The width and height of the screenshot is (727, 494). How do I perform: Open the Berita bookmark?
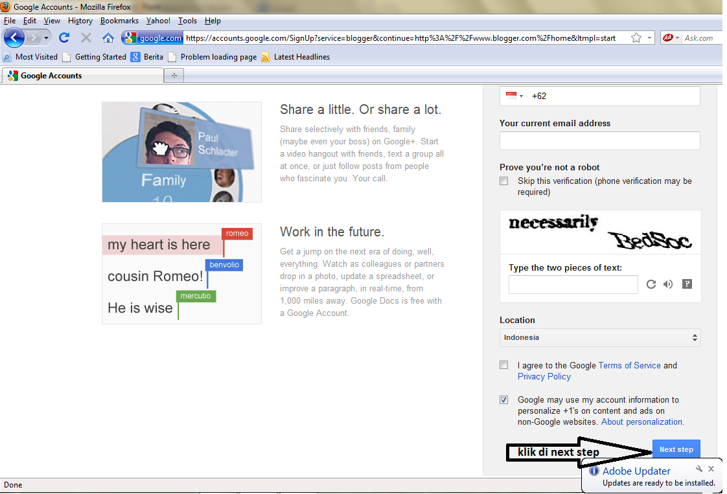[147, 57]
